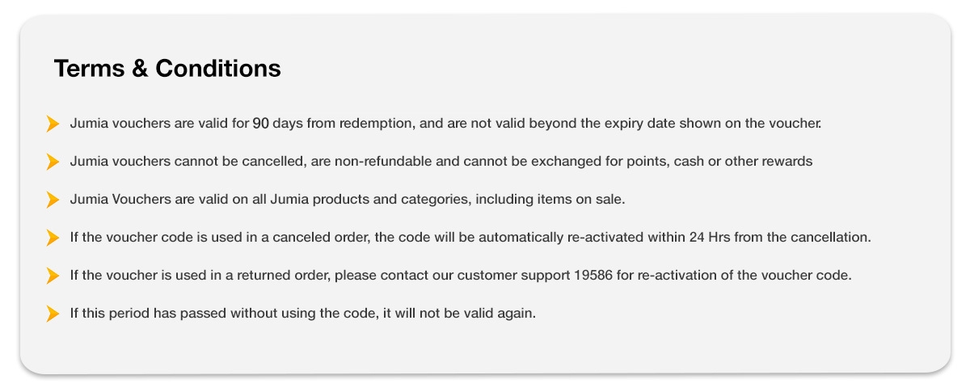Select the line about automatic code re-activation
This screenshot has height=388, width=970.
(469, 238)
